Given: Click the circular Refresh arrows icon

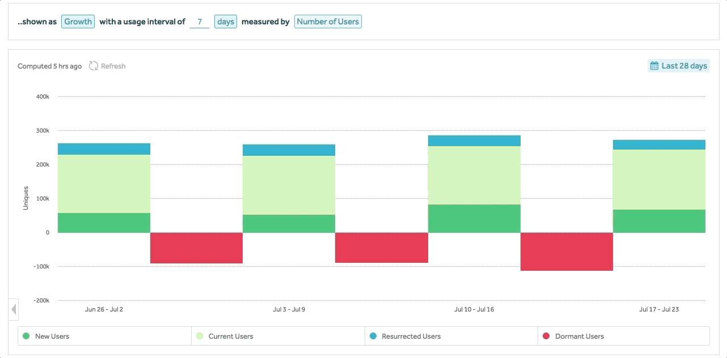Looking at the screenshot, I should 94,66.
